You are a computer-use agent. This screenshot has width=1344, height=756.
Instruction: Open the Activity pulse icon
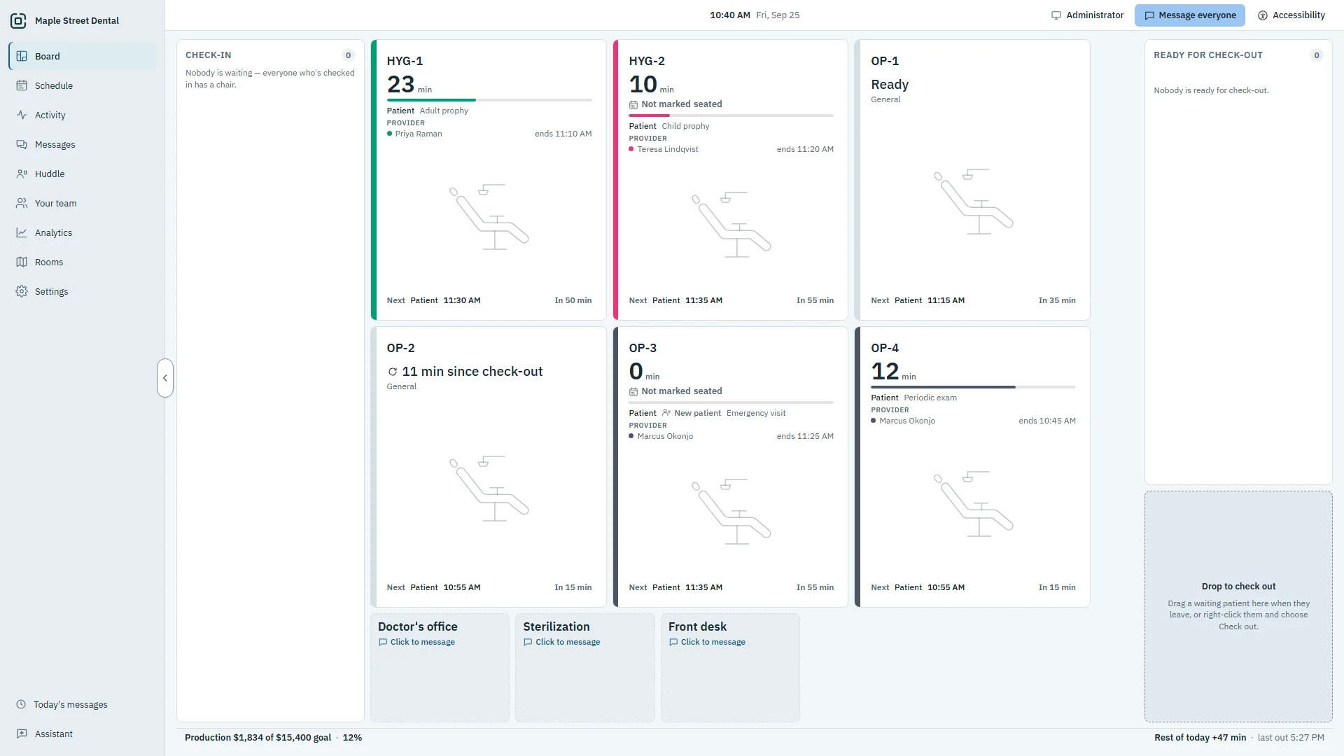click(22, 115)
